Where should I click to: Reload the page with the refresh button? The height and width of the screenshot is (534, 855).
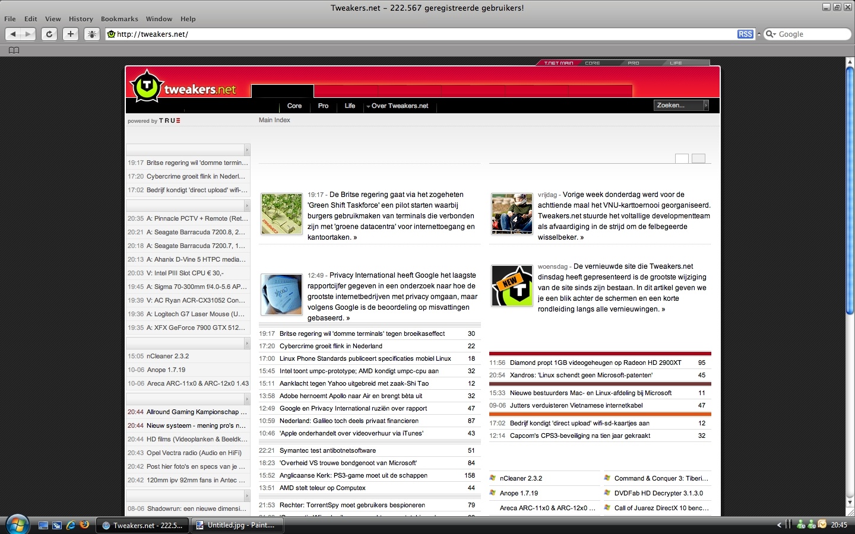49,34
